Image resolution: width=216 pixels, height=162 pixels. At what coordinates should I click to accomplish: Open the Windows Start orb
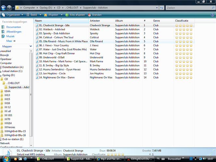coord(6,159)
